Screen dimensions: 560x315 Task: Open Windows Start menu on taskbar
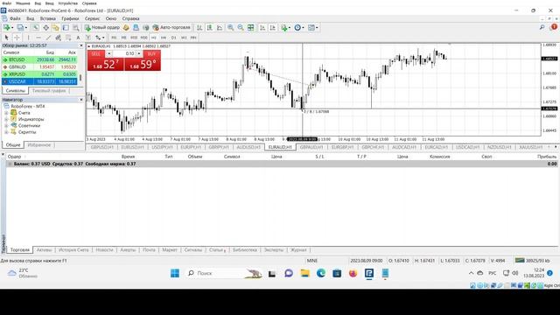[x=175, y=273]
